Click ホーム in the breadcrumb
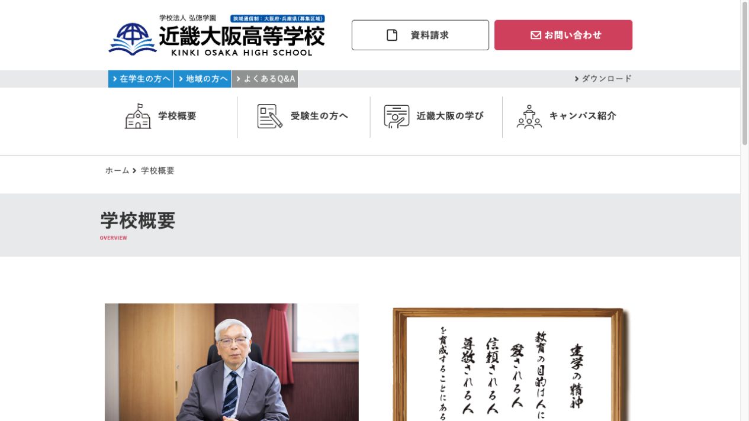 pyautogui.click(x=117, y=170)
